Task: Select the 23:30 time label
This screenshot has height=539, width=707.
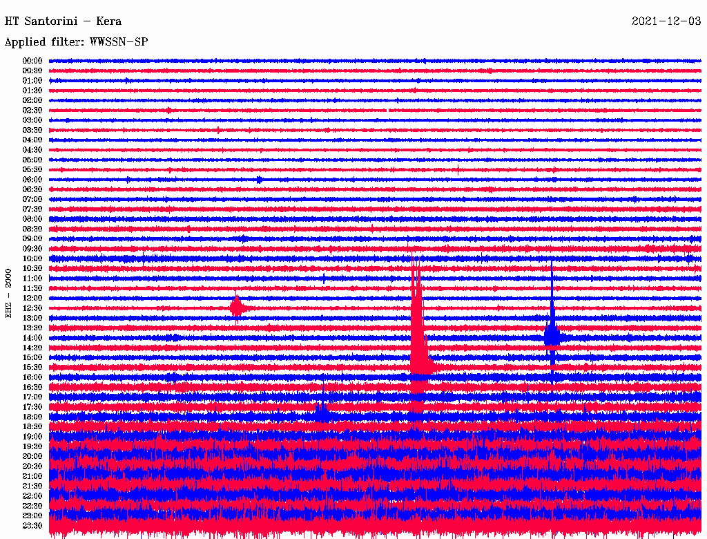Action: click(x=32, y=526)
